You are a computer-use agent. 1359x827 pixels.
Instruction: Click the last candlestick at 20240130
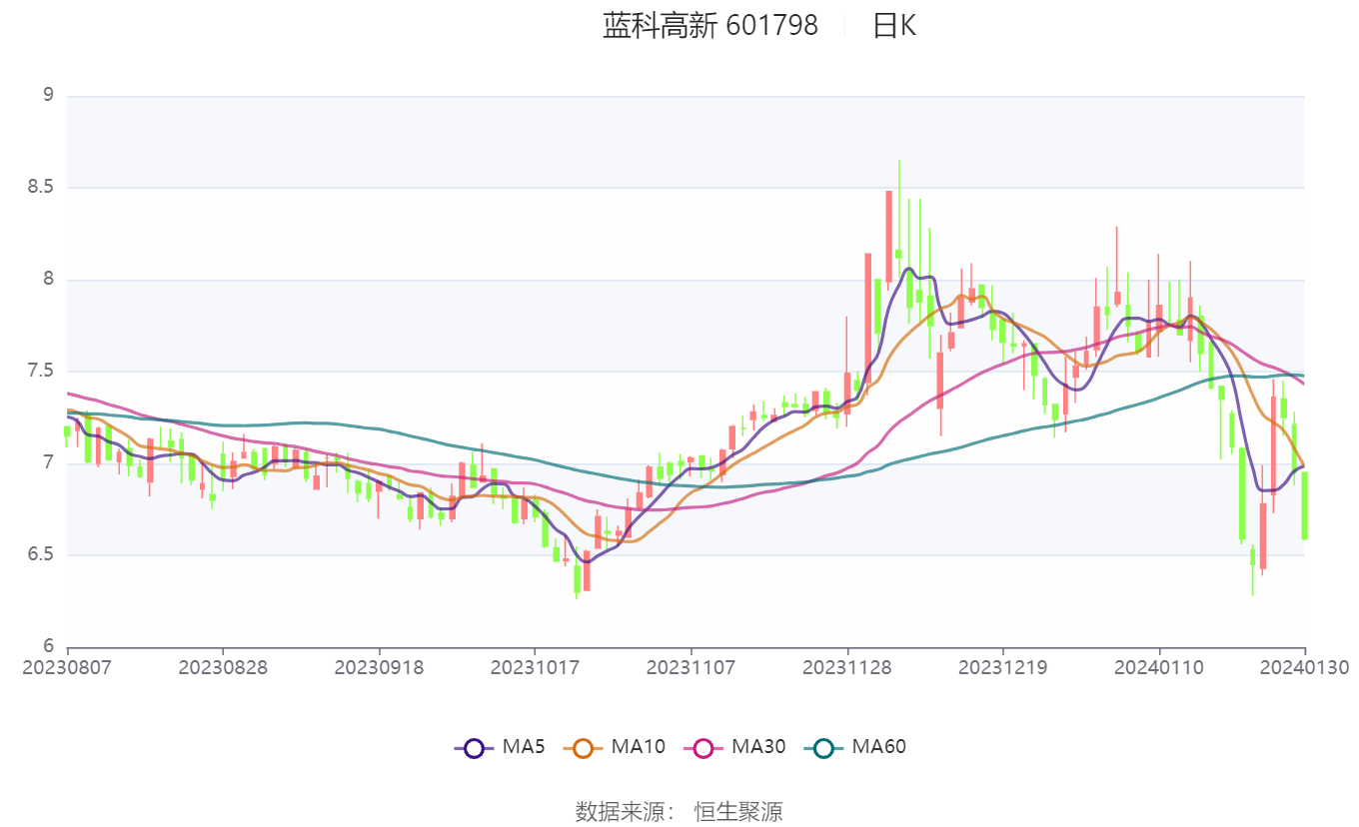(1304, 505)
